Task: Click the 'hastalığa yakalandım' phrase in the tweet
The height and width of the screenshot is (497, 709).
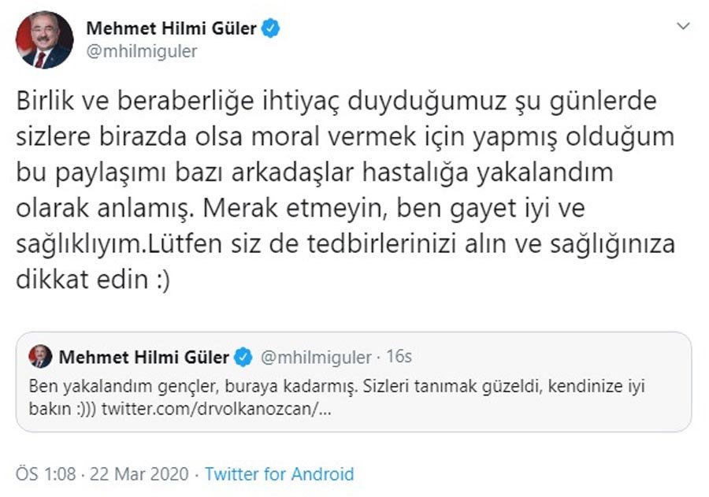Action: click(488, 172)
